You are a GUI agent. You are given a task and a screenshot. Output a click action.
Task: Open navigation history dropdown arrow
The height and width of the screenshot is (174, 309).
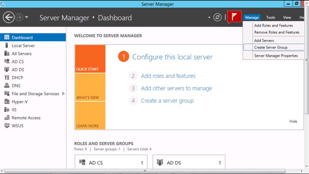[27, 17]
